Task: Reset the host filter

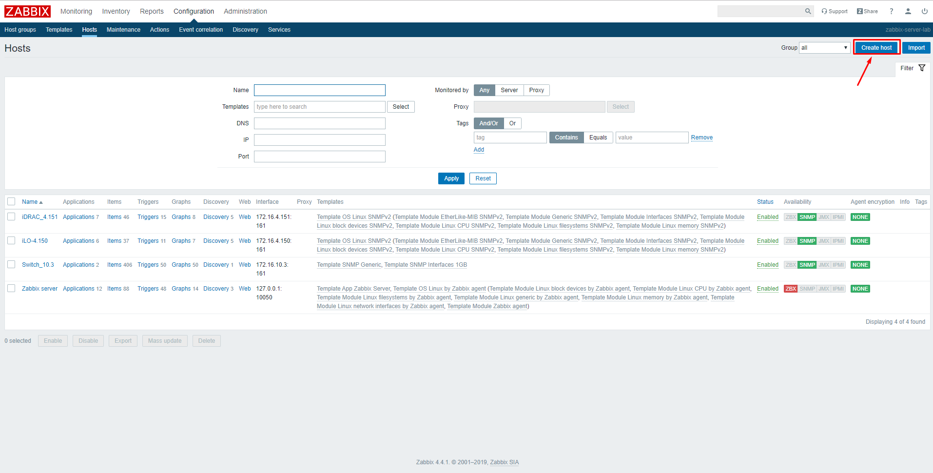Action: tap(483, 178)
